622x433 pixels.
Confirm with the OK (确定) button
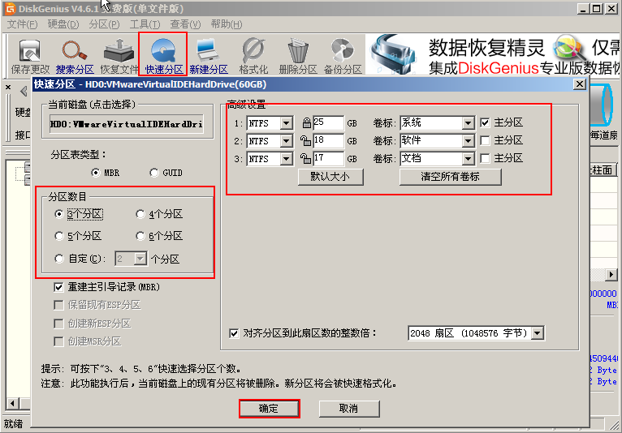pyautogui.click(x=269, y=409)
